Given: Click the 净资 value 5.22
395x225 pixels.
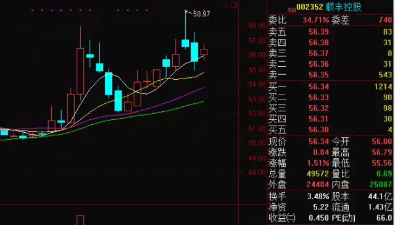Looking at the screenshot, I should [321, 207].
